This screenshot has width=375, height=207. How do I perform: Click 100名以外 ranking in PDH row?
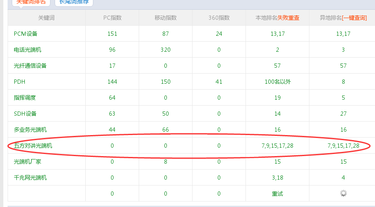pos(277,82)
